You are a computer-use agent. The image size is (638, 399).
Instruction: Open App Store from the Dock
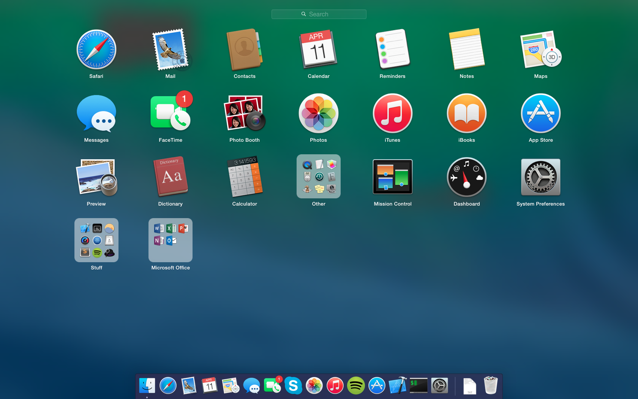coord(377,386)
